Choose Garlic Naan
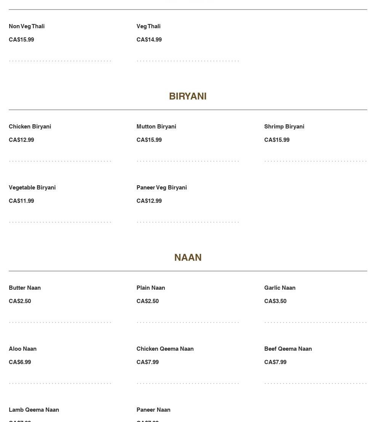The width and height of the screenshot is (368, 422). pos(280,288)
